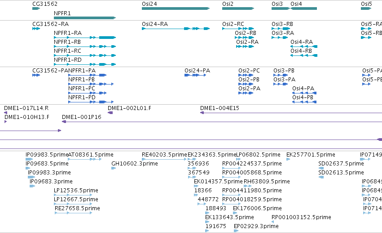Select protein Osi2-PA
382x233 pixels.
(x=249, y=89)
